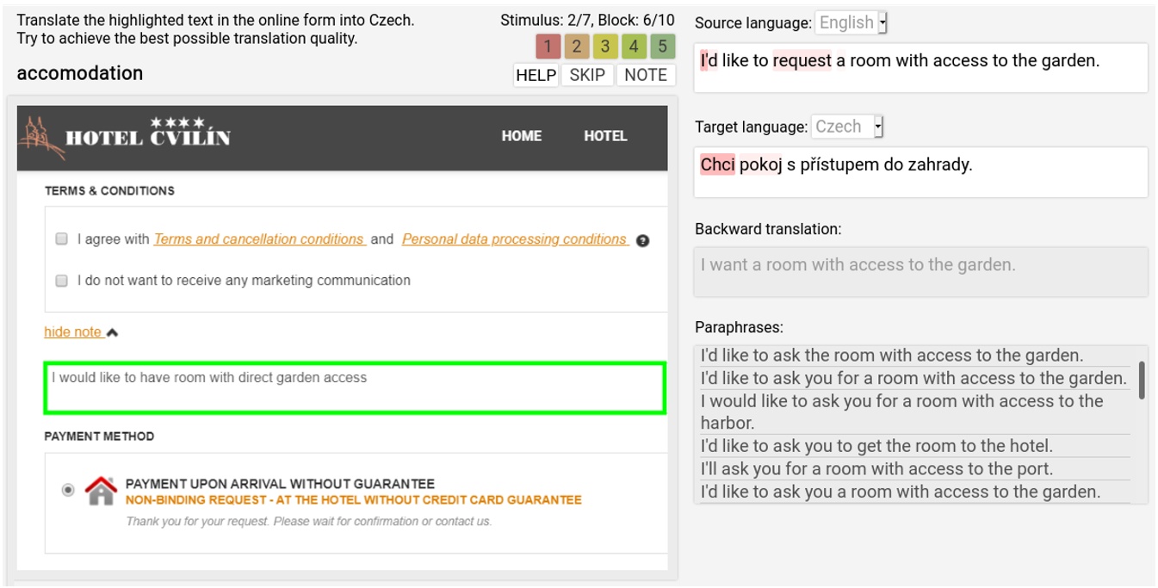1158x588 pixels.
Task: Check the Terms and cancellation agreement checkbox
Action: click(x=62, y=239)
